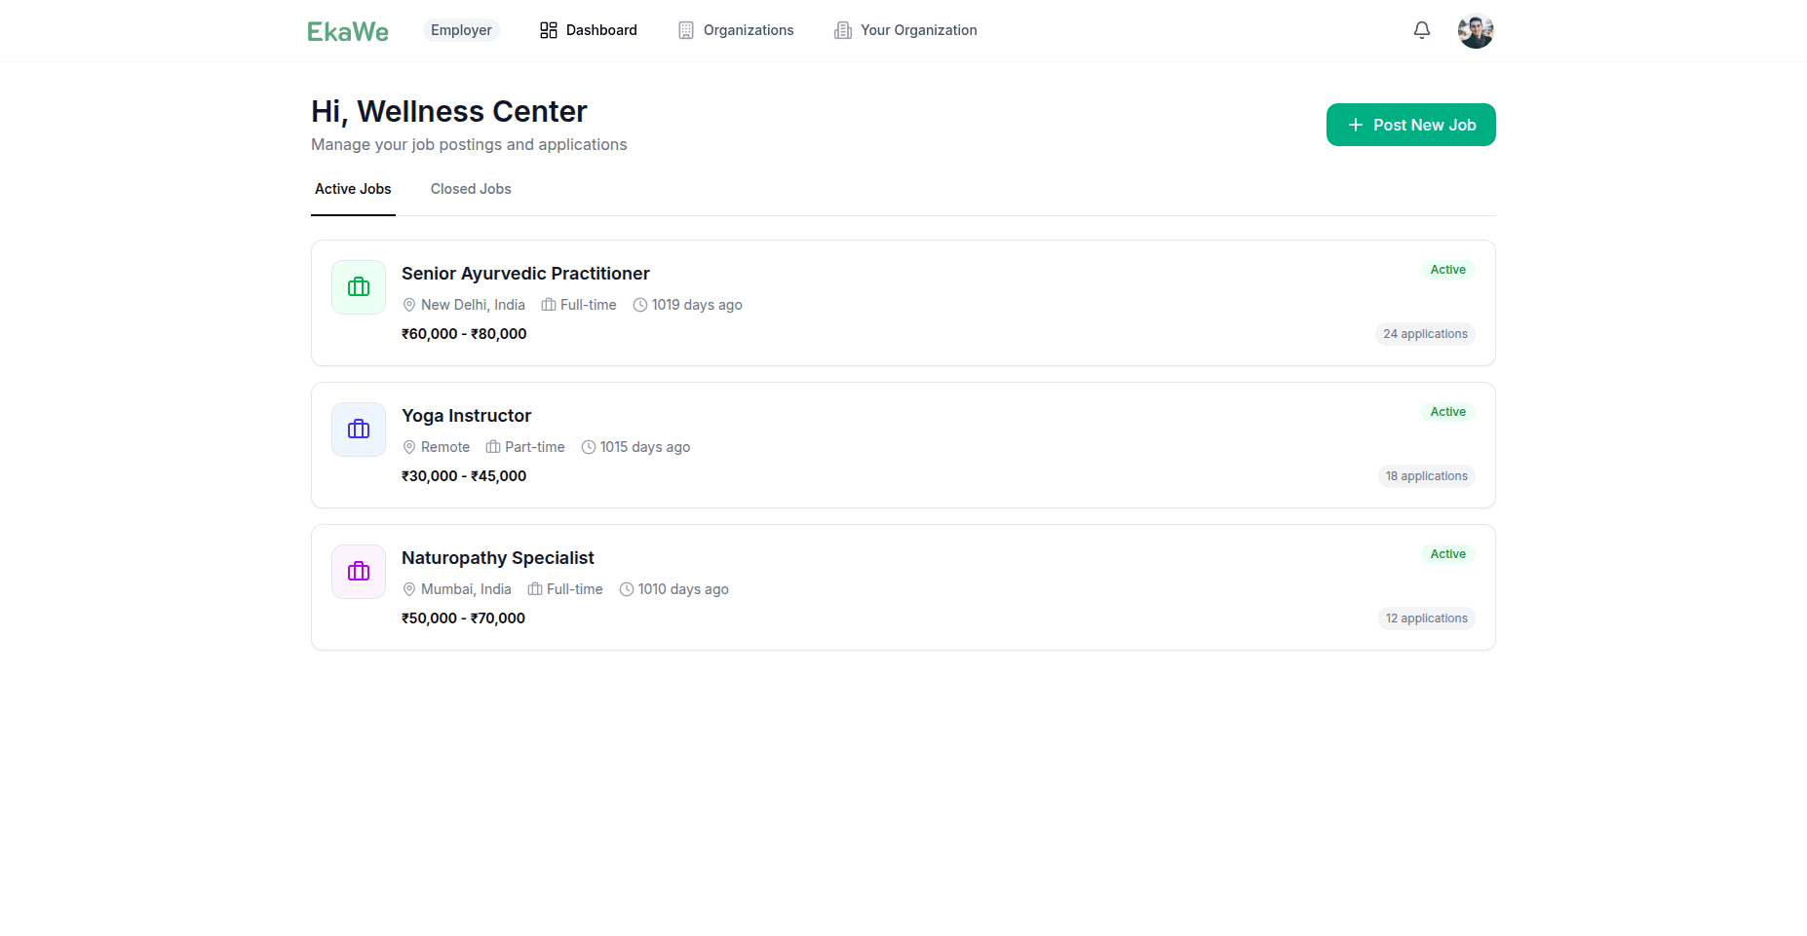Click the Dashboard grid icon

coord(548,30)
